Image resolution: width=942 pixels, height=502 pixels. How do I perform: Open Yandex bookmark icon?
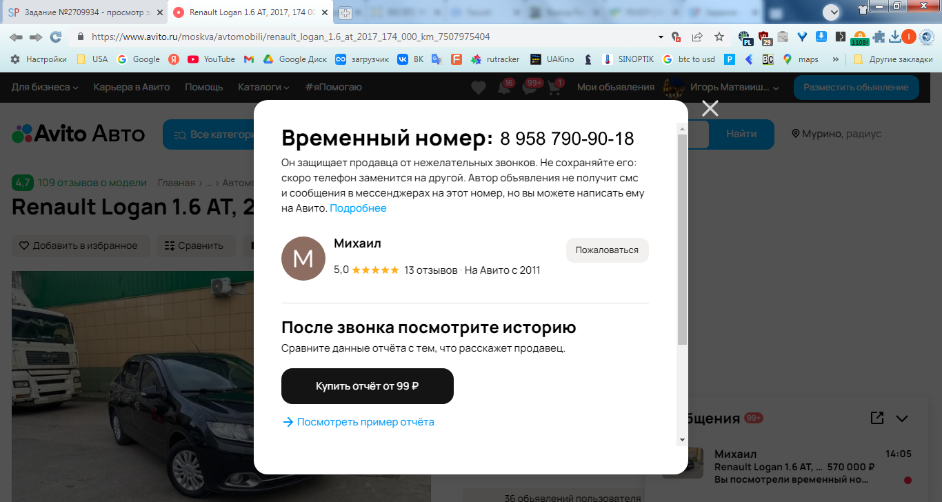tap(174, 59)
